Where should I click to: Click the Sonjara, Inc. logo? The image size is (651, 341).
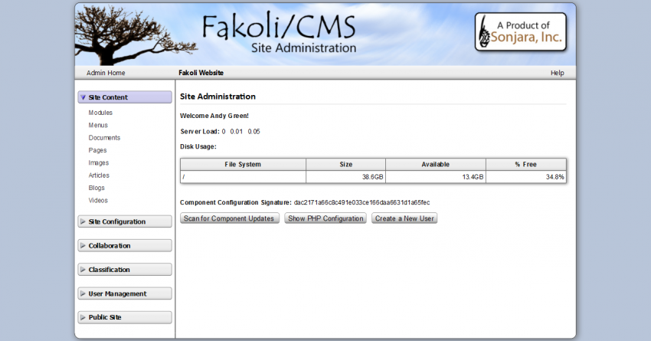point(521,32)
